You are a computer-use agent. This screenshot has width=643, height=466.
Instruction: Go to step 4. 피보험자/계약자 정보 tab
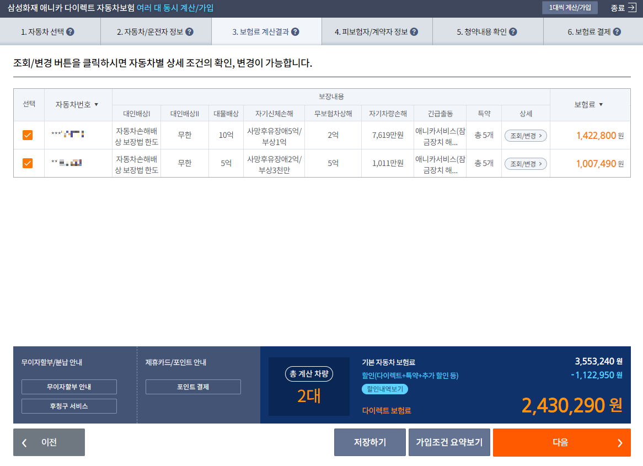[377, 31]
